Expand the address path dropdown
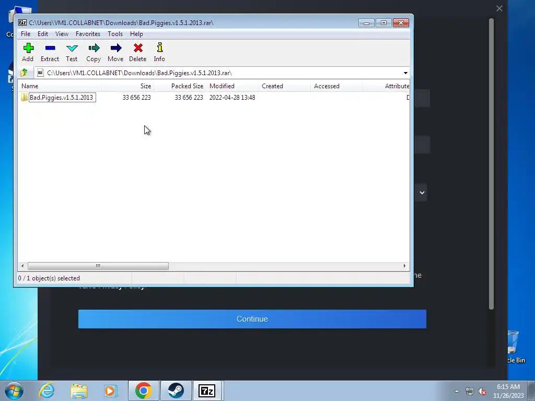 405,73
